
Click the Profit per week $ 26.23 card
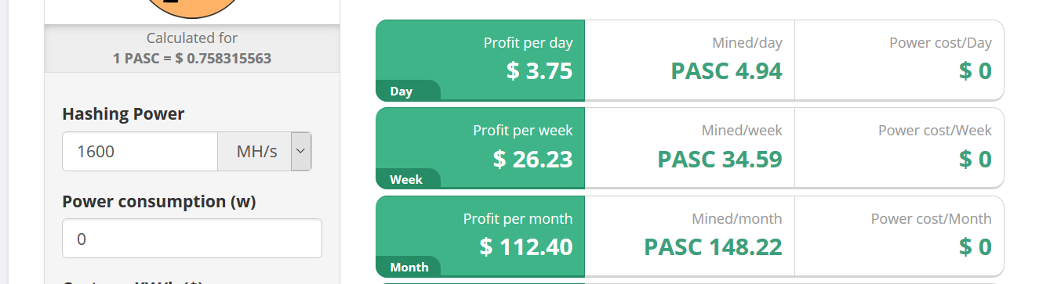click(481, 148)
